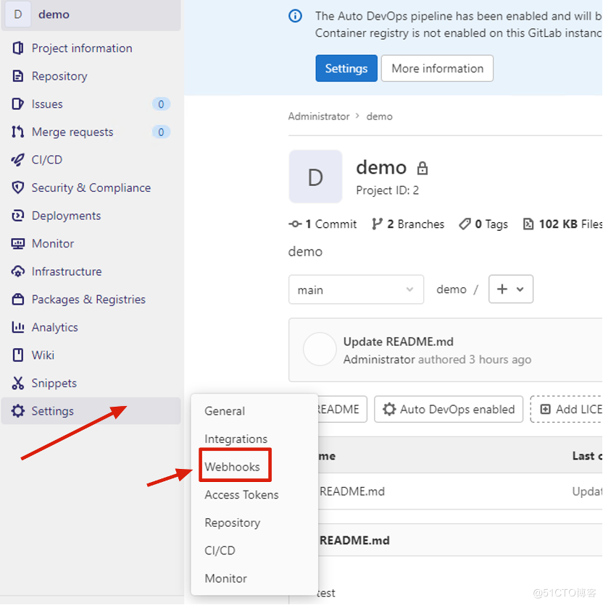Select Repository in Settings flyout
Viewport: 603px width, 605px height.
pyautogui.click(x=233, y=522)
